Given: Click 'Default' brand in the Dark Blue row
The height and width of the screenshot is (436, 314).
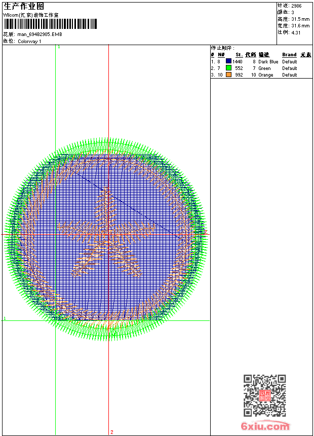Looking at the screenshot, I should (290, 62).
